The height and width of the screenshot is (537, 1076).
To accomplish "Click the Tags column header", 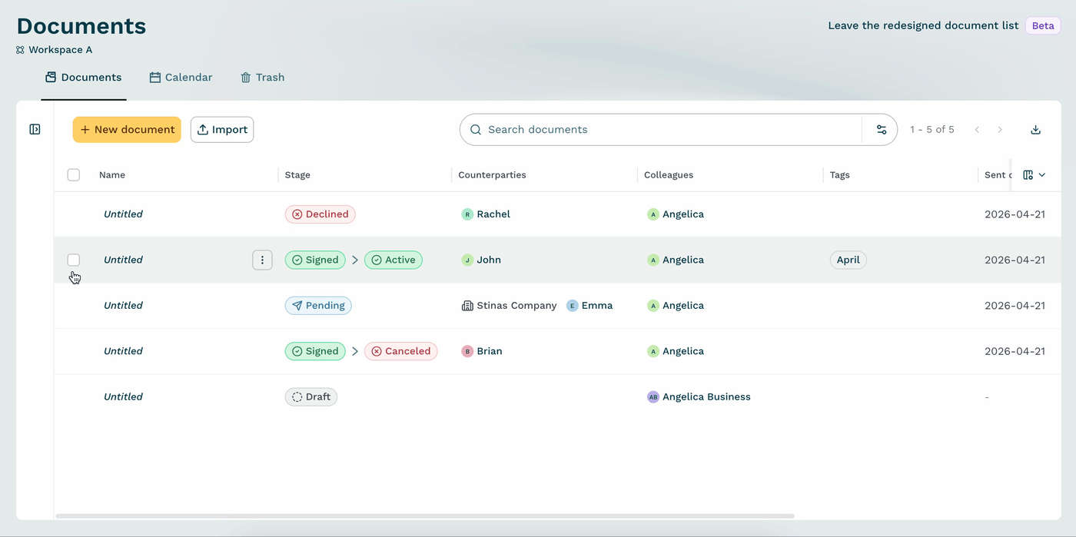I will coord(840,175).
